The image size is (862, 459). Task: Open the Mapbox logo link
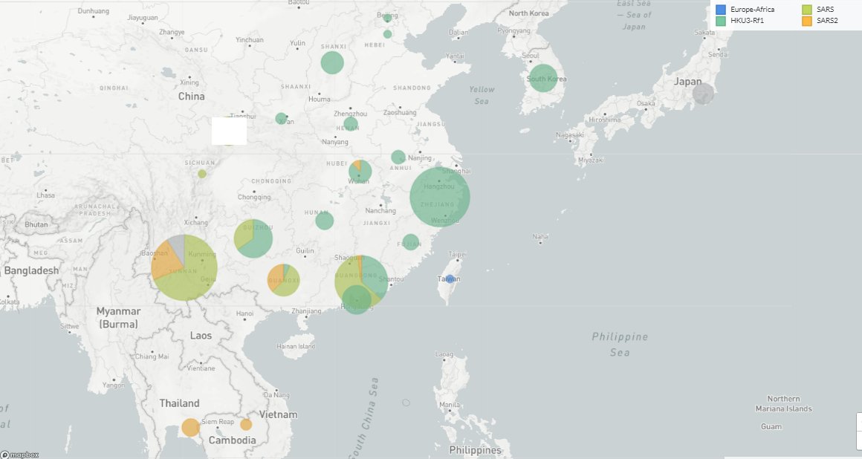(x=20, y=455)
